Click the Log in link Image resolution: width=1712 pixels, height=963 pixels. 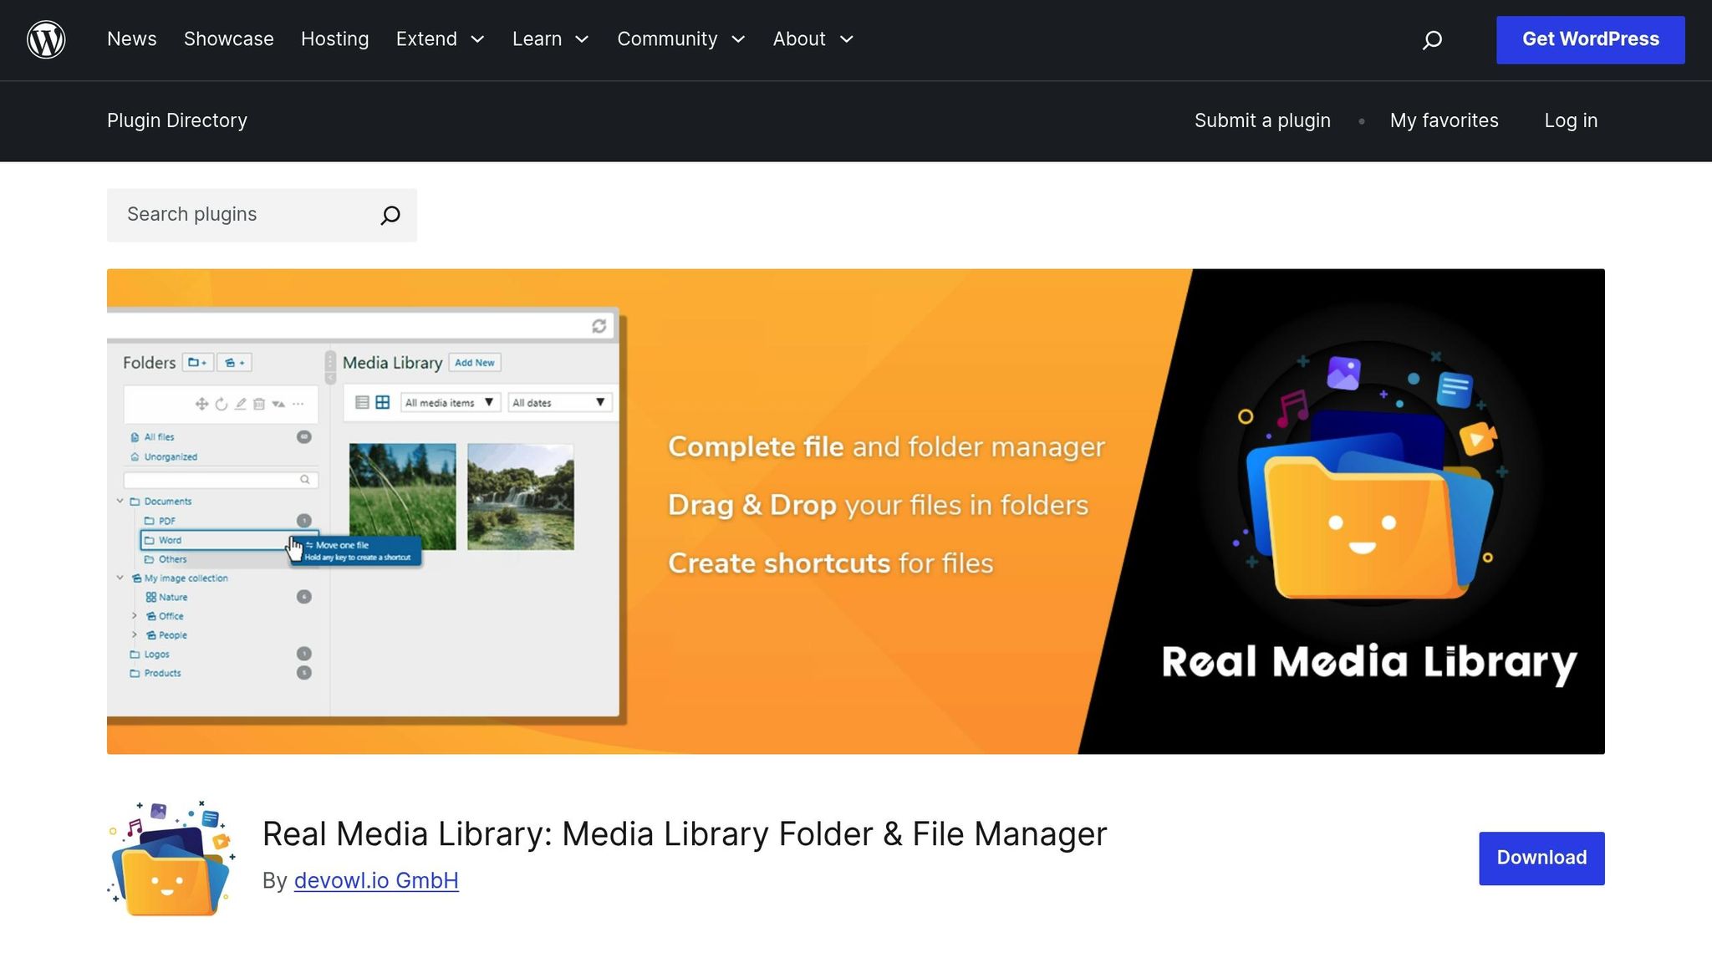(1571, 120)
